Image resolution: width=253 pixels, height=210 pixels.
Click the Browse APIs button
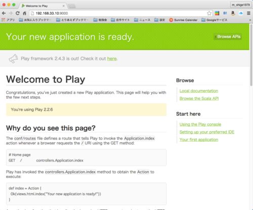(x=228, y=36)
